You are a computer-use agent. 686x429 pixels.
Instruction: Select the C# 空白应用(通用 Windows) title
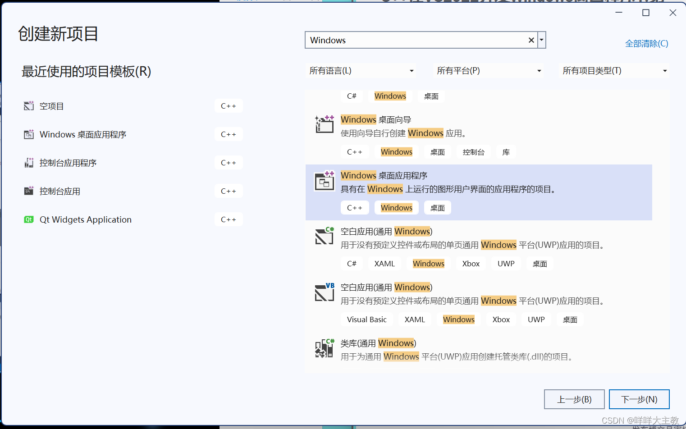386,231
